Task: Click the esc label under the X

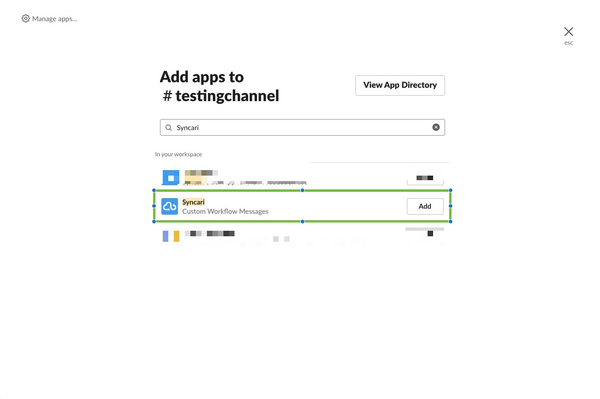Action: point(569,43)
